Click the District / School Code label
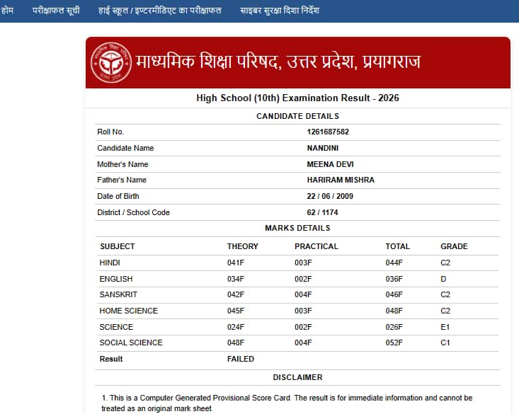 133,212
